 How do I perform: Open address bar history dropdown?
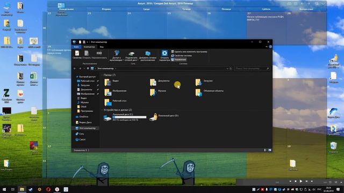(227, 69)
